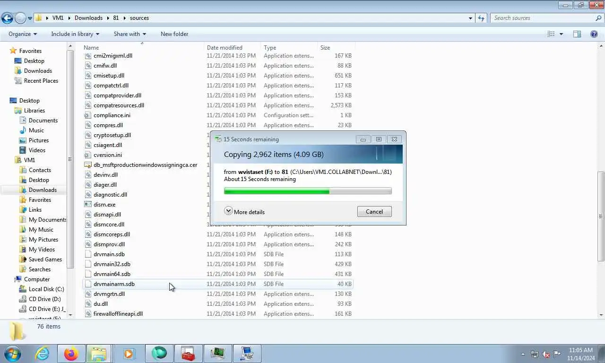Open Windows Media Player taskbar icon
This screenshot has width=605, height=363.
tap(129, 354)
